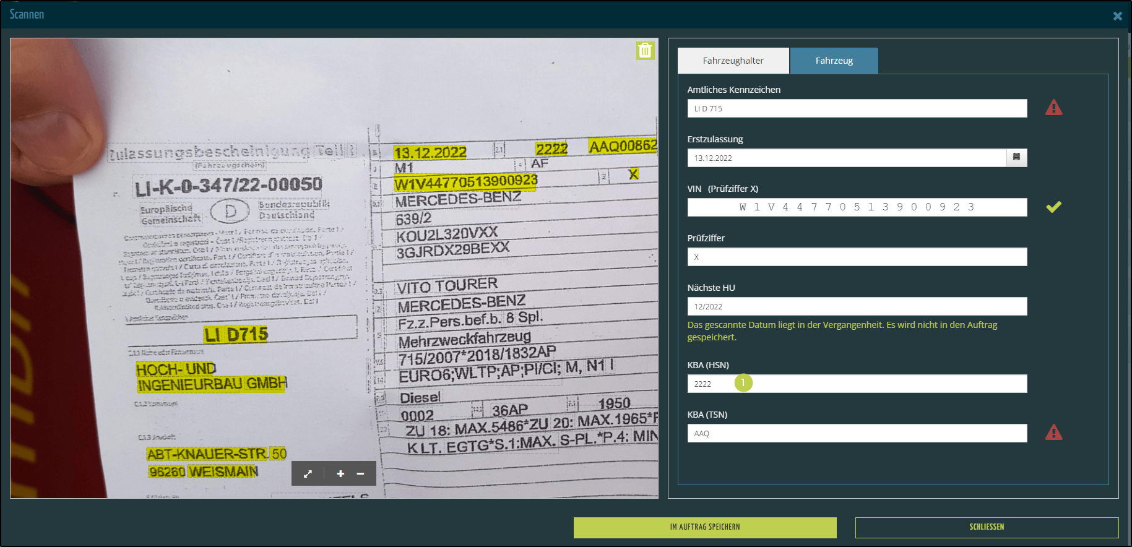Viewport: 1132px width, 547px height.
Task: Expand the scanned image to fullscreen
Action: click(x=308, y=474)
